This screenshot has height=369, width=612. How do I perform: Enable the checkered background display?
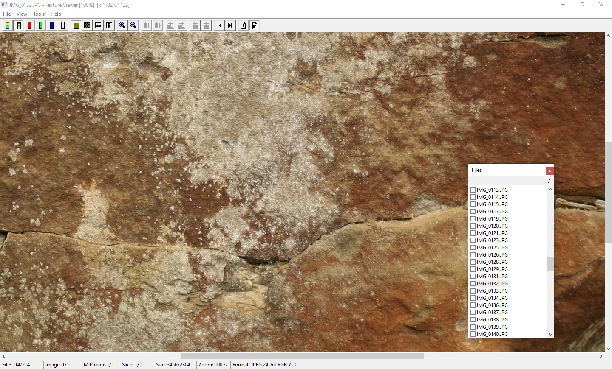[87, 25]
